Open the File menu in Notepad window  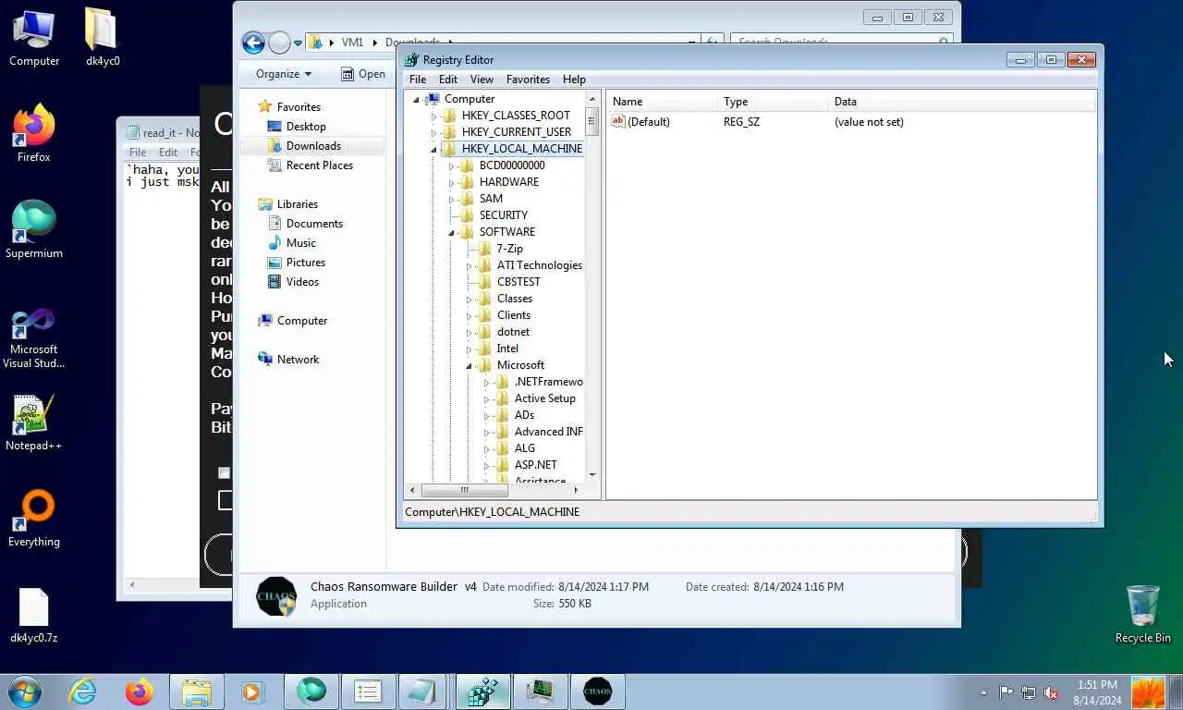tap(138, 153)
